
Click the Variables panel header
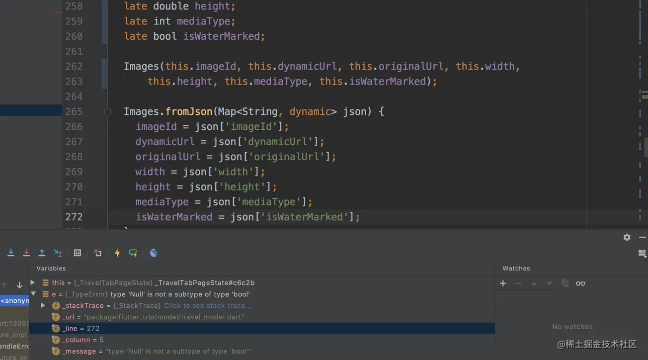pyautogui.click(x=51, y=269)
